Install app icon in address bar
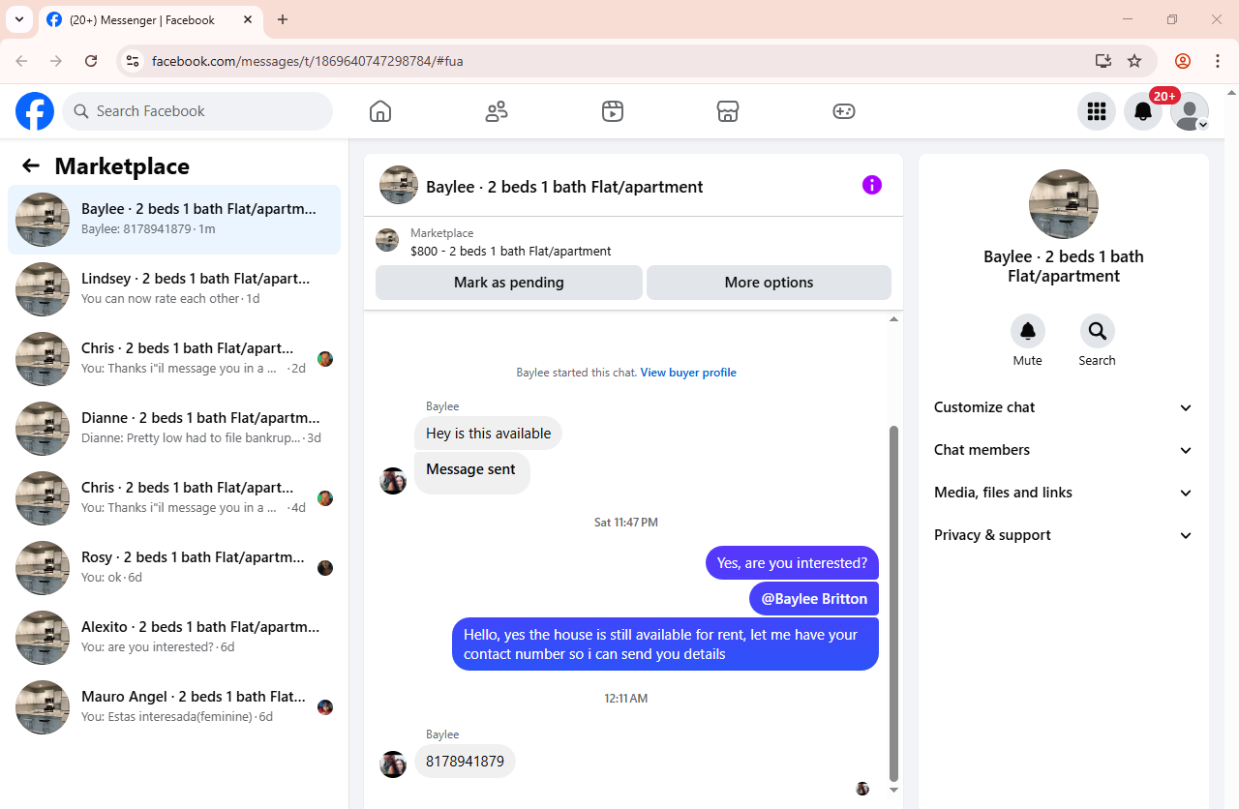 pyautogui.click(x=1103, y=61)
